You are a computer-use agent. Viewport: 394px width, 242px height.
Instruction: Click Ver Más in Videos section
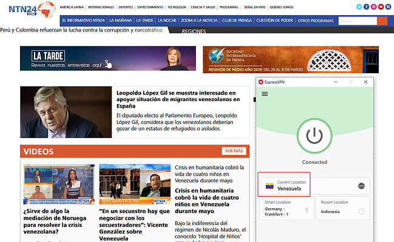coord(234,151)
